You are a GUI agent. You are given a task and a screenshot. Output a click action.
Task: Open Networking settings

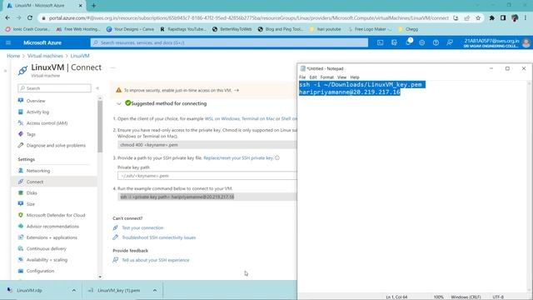(x=38, y=171)
